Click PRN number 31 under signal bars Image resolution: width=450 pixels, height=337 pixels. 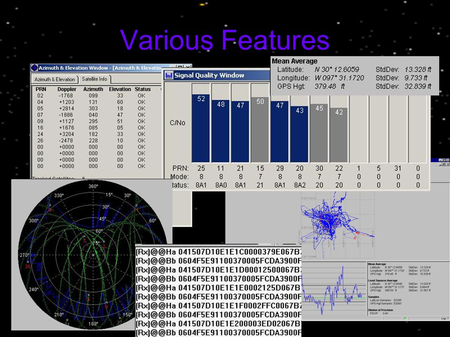point(398,168)
